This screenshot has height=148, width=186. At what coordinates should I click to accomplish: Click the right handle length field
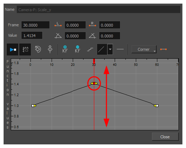click(110, 25)
